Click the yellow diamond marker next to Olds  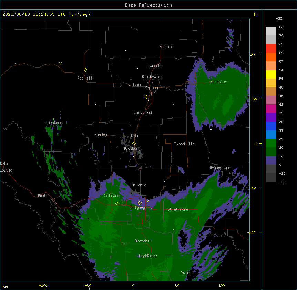(134, 144)
